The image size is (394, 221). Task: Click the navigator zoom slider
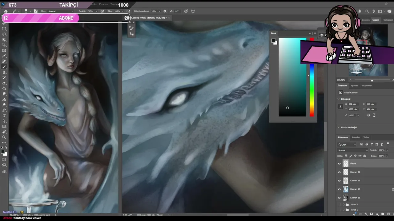tap(372, 80)
